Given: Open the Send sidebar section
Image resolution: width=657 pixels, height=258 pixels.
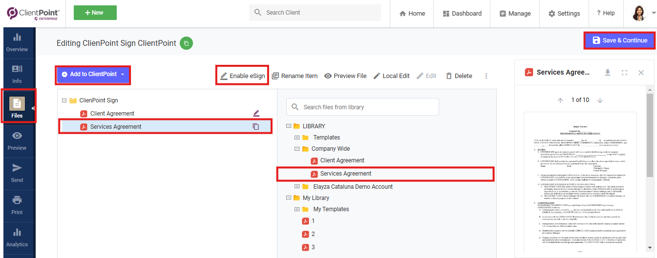Looking at the screenshot, I should click(x=17, y=173).
